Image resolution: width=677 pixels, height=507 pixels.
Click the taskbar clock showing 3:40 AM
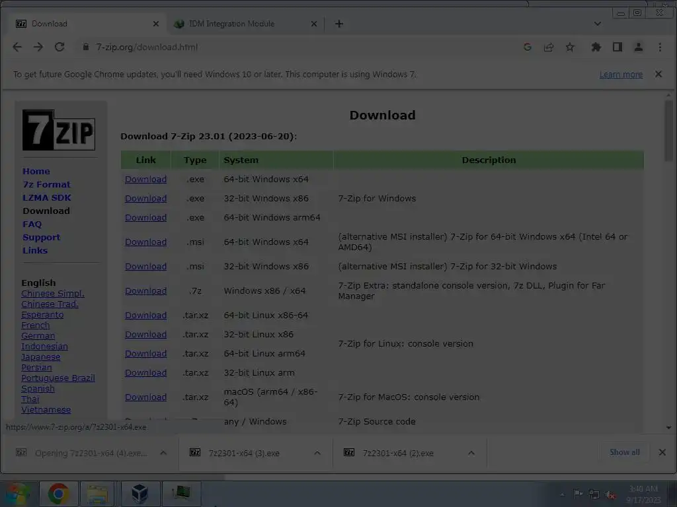tap(643, 494)
